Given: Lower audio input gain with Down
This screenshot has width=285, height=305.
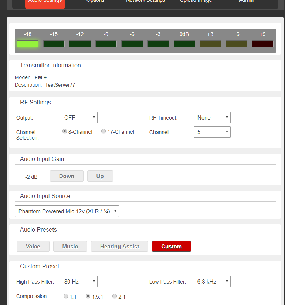Looking at the screenshot, I should point(67,176).
